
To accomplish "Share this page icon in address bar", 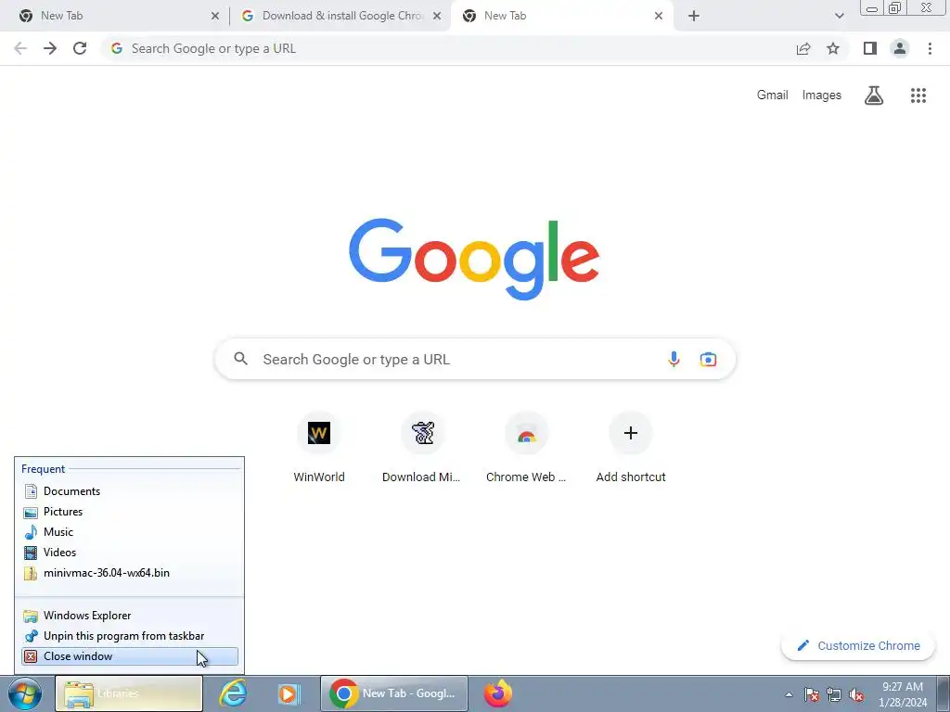I will 803,48.
